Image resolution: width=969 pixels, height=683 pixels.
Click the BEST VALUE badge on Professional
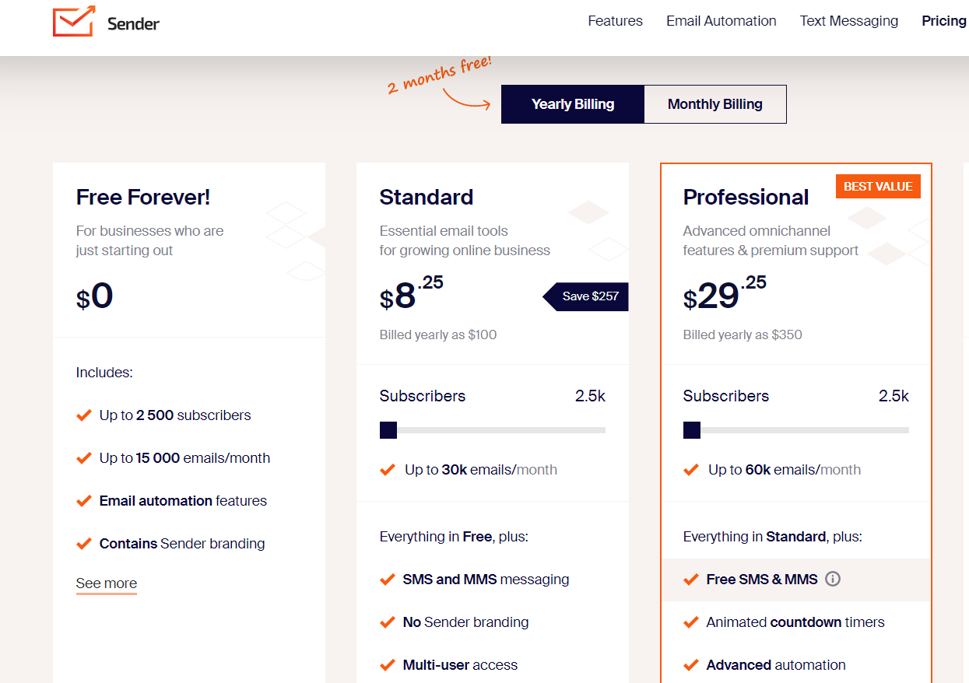coord(878,187)
